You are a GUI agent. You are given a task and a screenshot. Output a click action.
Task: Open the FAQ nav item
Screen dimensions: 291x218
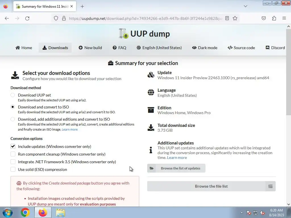(x=119, y=48)
